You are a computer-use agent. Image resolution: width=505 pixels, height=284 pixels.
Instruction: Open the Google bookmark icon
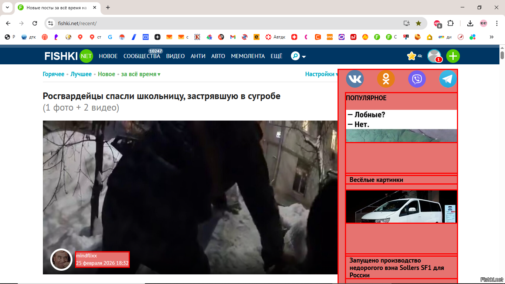[x=110, y=37]
